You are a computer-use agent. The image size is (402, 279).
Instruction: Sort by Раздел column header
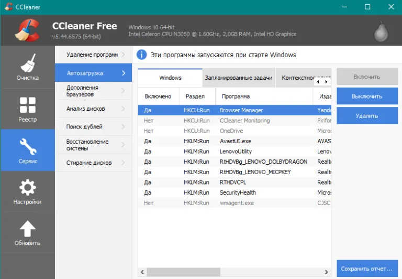click(197, 96)
